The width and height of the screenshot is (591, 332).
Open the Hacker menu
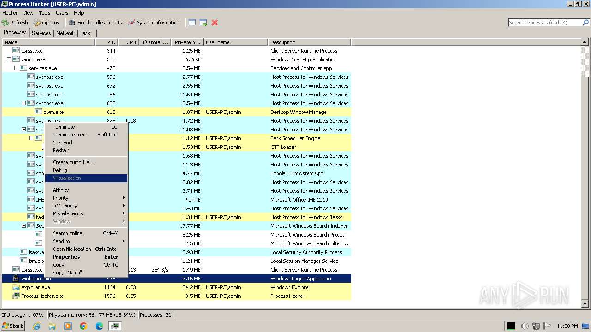click(10, 13)
